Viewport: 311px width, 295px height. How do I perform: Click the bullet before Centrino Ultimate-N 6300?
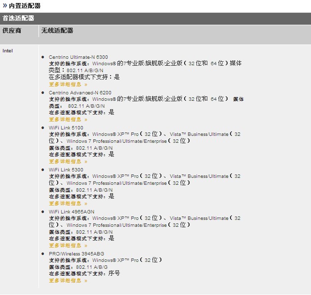(43, 58)
